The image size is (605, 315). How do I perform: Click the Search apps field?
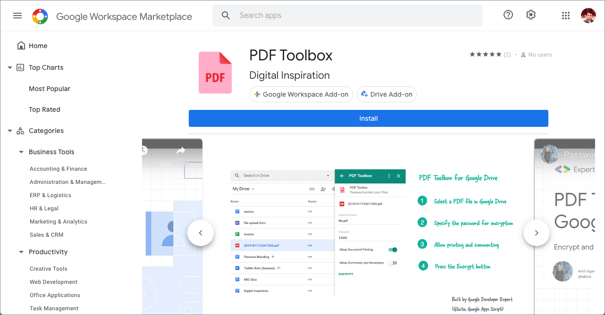(x=347, y=16)
